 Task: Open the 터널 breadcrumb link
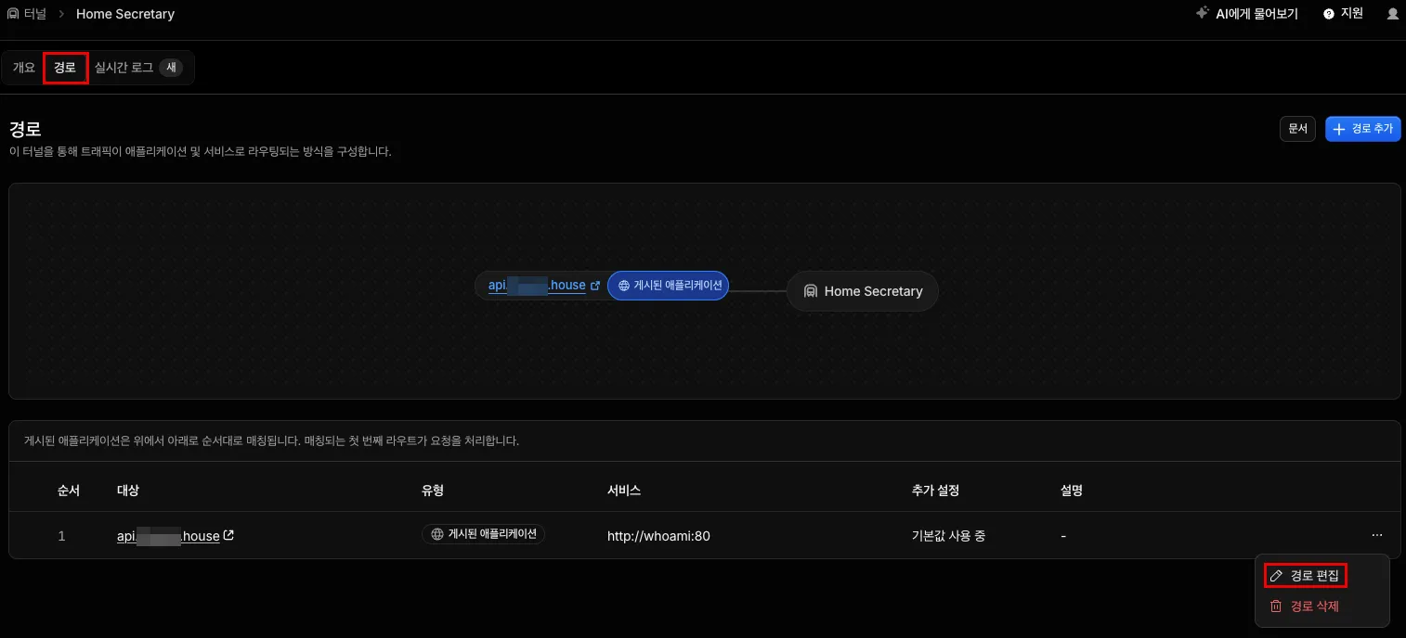click(x=35, y=14)
